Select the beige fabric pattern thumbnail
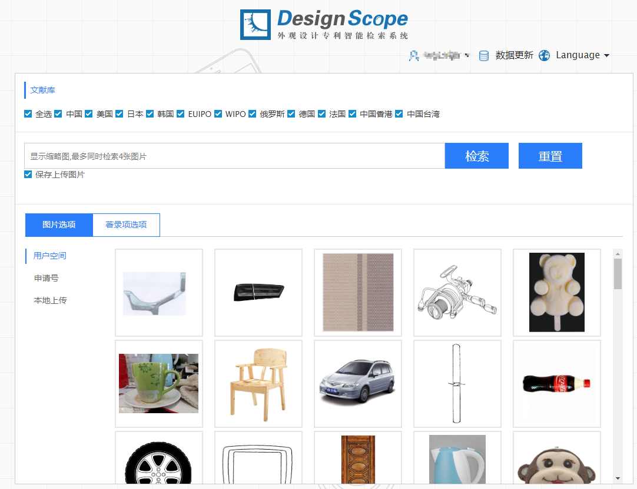Screen dimensions: 637x489 point(358,293)
